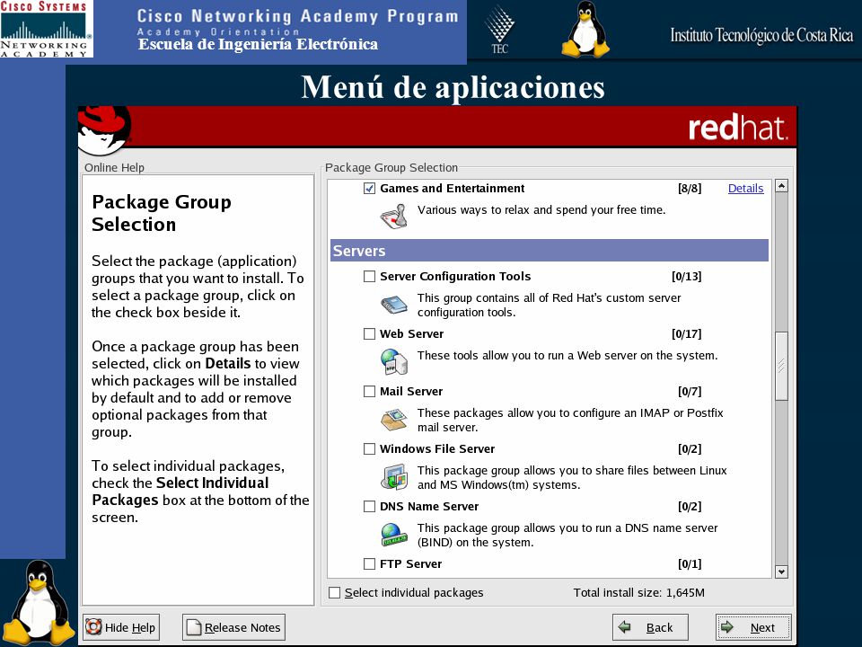Screen dimensions: 862x647
Task: Click the Red Hat shadowman logo
Action: [105, 131]
